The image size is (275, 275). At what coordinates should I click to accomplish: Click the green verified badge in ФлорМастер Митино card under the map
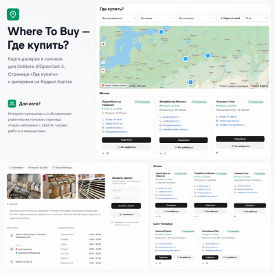point(199,102)
